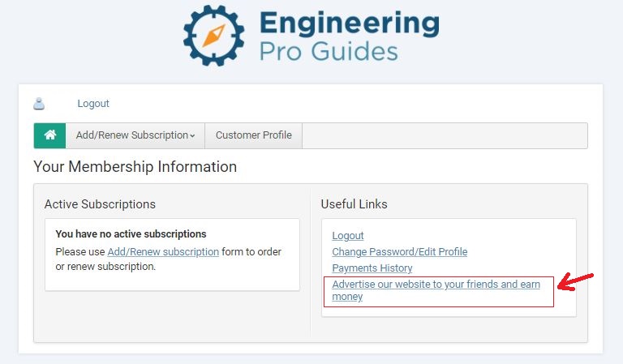Viewport: 623px width, 364px height.
Task: Open Change Password/Edit Profile link
Action: point(399,252)
